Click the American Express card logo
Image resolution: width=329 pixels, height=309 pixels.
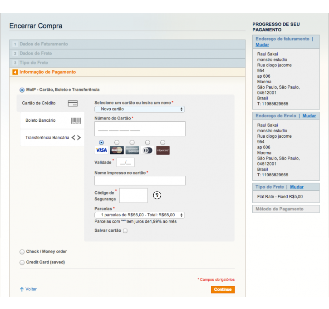pyautogui.click(x=132, y=150)
